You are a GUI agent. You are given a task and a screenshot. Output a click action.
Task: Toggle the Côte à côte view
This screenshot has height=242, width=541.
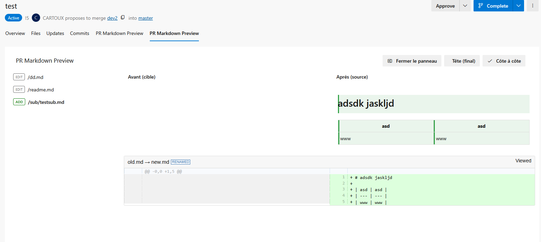[504, 61]
